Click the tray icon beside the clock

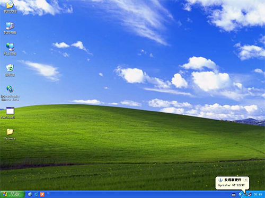click(x=250, y=195)
